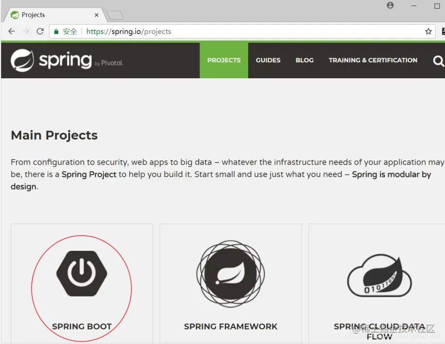Open the Chrome user profile icon
This screenshot has height=344, width=445.
(x=390, y=5)
